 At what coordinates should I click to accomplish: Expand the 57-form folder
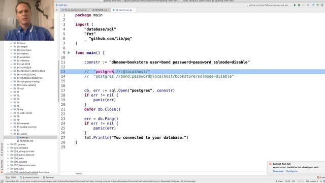click(x=11, y=43)
